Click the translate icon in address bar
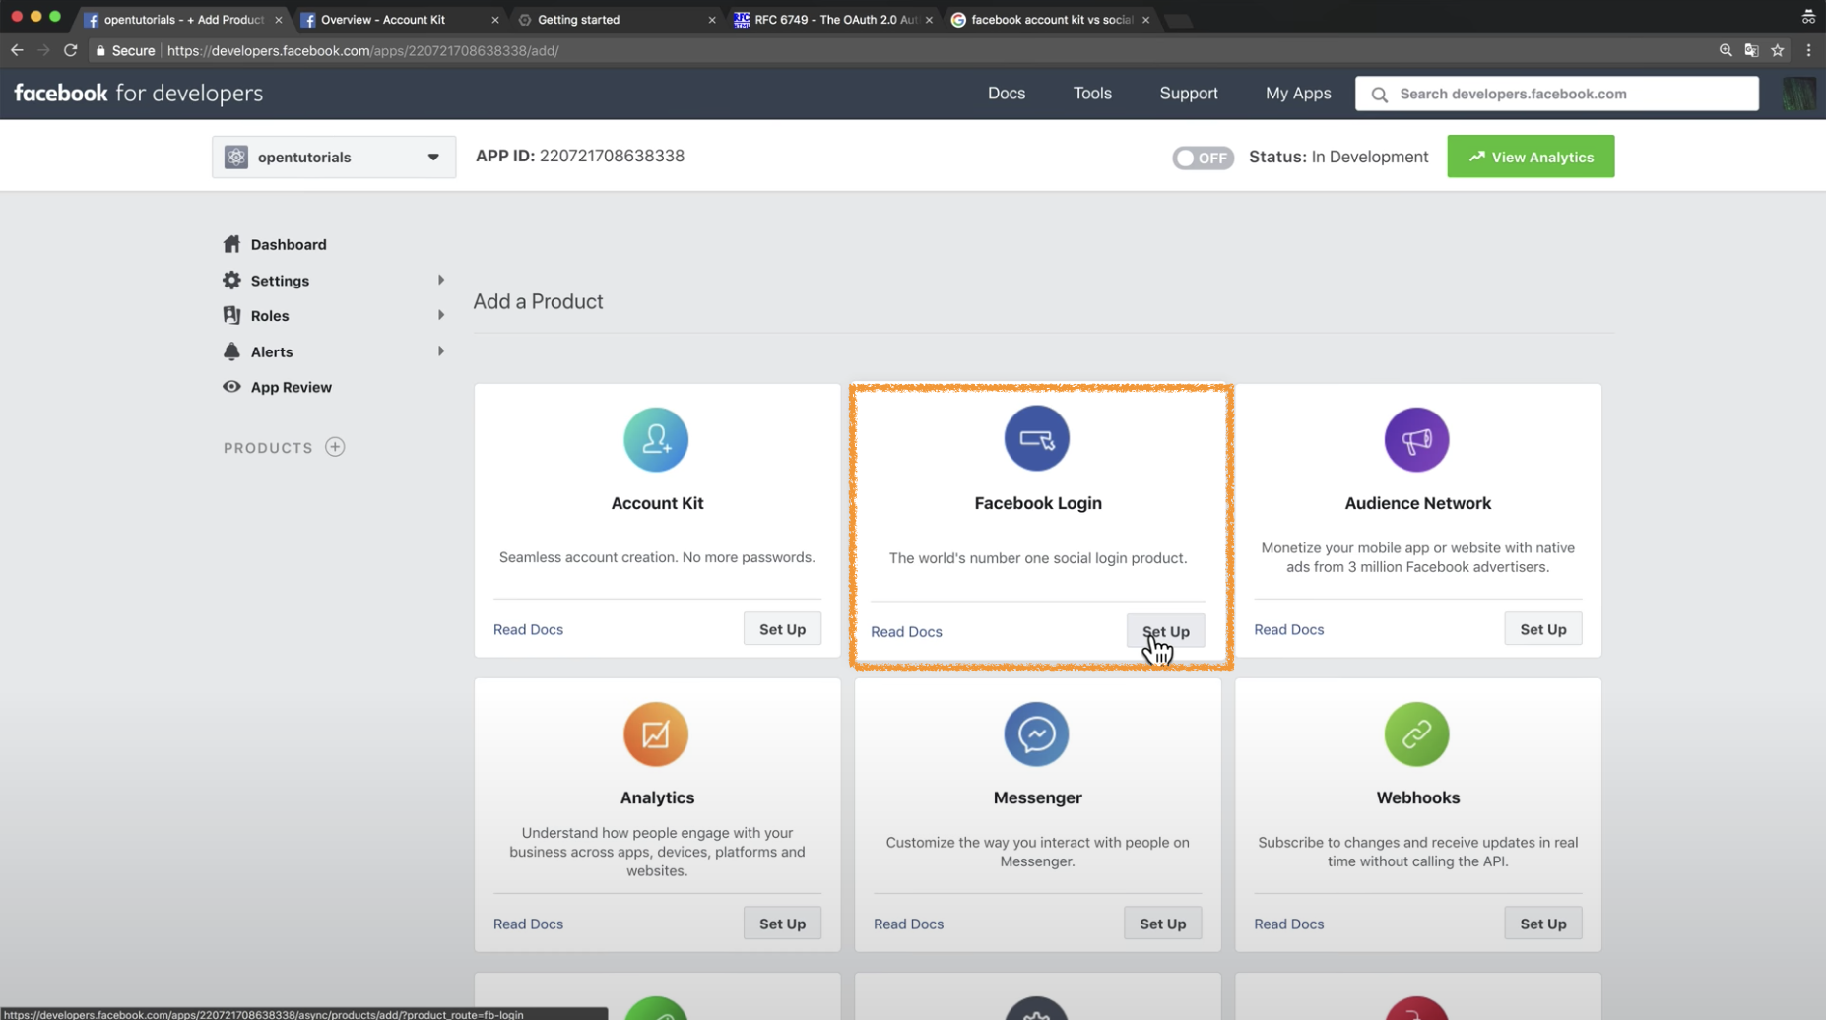This screenshot has width=1826, height=1020. pyautogui.click(x=1751, y=50)
